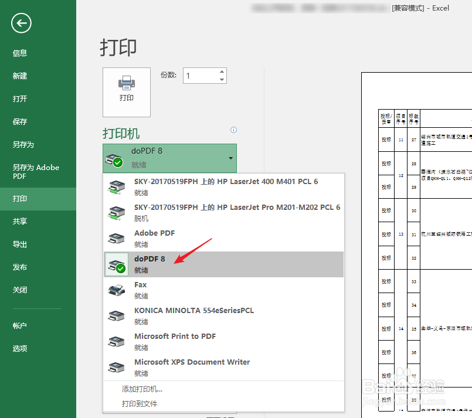The image size is (472, 418).
Task: Click the copies number input field
Action: 201,76
